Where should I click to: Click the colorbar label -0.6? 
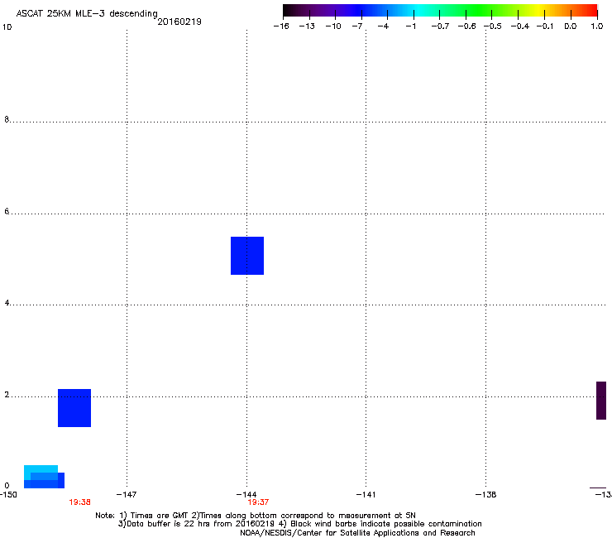click(x=466, y=26)
